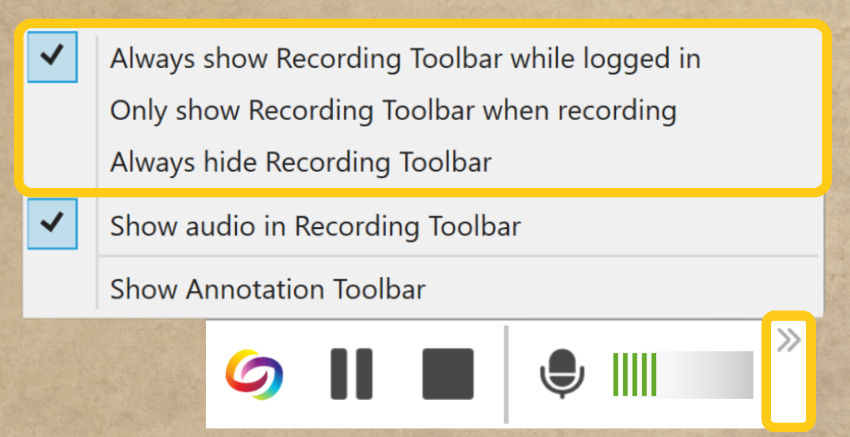The image size is (850, 437).
Task: Click 'Always show Recording Toolbar while logged in'
Action: coord(405,58)
